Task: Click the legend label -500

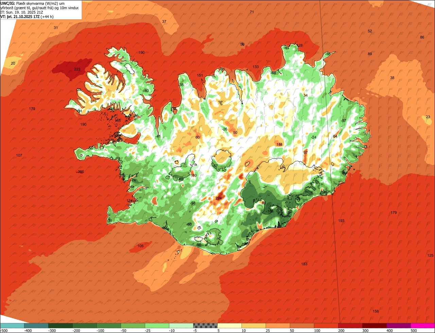Action: [x=4, y=330]
